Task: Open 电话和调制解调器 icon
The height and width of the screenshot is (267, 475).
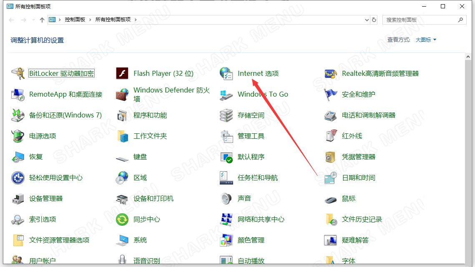Action: pyautogui.click(x=331, y=115)
